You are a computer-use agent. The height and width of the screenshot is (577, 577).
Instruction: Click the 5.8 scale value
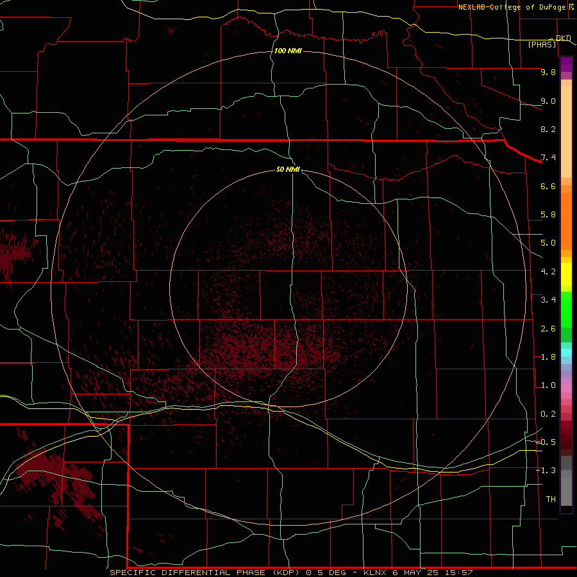(x=548, y=215)
